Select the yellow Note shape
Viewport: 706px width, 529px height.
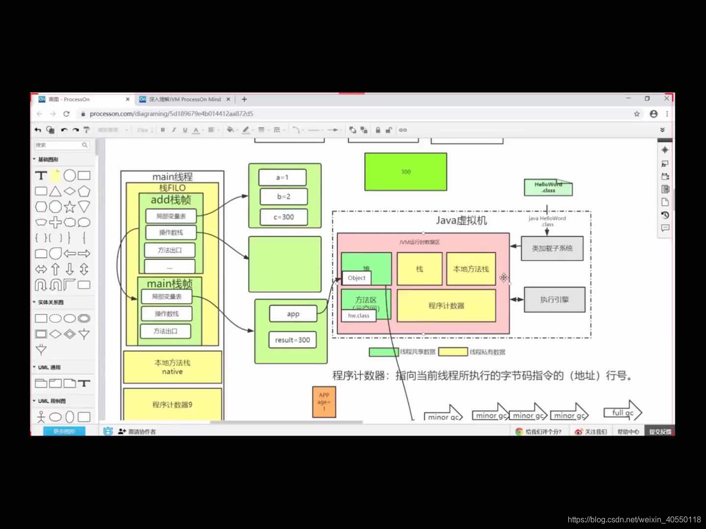pyautogui.click(x=55, y=175)
